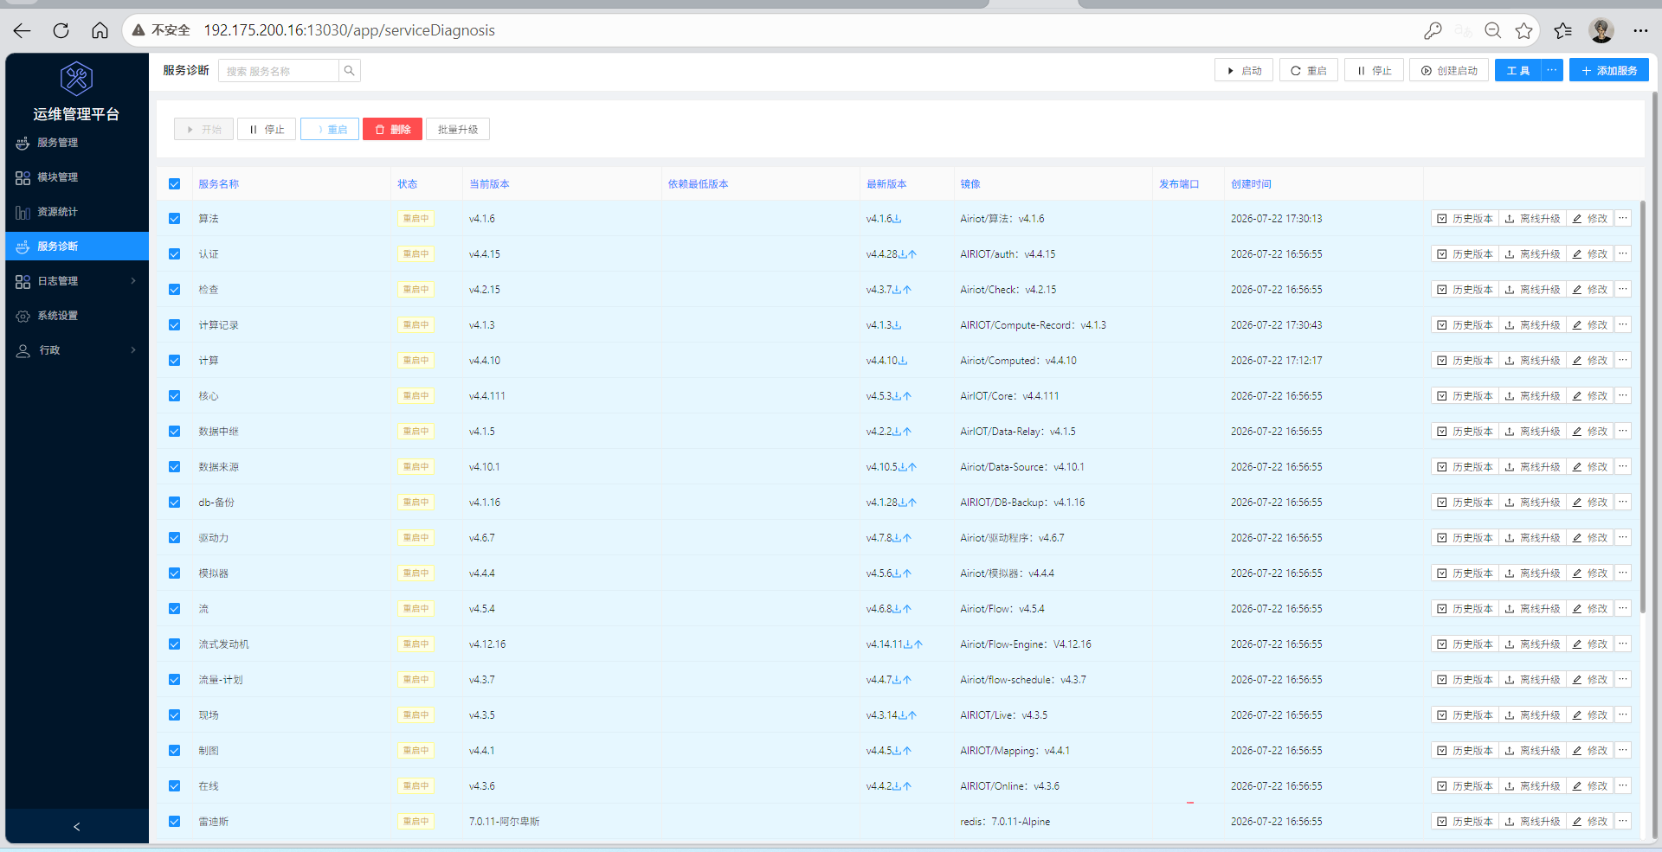Image resolution: width=1662 pixels, height=852 pixels.
Task: Collapse sidebar with bottom chevron
Action: [x=76, y=827]
